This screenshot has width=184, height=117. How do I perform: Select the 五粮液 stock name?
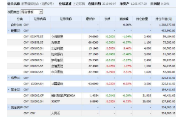(x=55, y=43)
